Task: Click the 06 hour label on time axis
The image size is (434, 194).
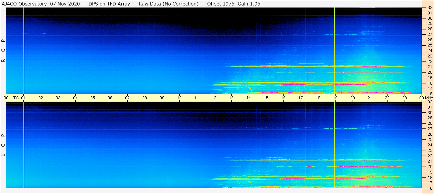Action: pyautogui.click(x=110, y=98)
